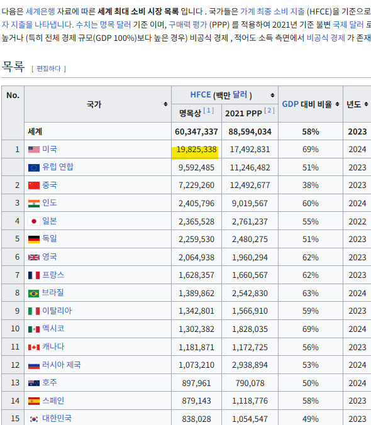This screenshot has width=371, height=425.
Task: Open the 일본 country link
Action: pos(50,221)
